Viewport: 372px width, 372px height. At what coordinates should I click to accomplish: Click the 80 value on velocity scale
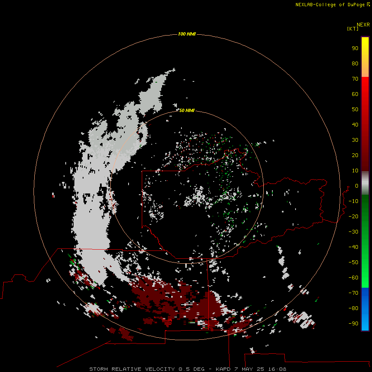tap(355, 63)
